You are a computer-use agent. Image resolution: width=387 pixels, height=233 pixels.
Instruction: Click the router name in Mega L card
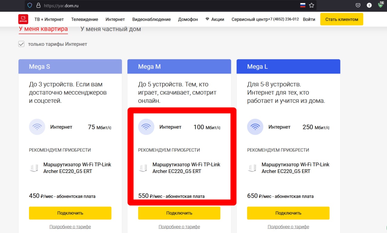[x=295, y=168]
